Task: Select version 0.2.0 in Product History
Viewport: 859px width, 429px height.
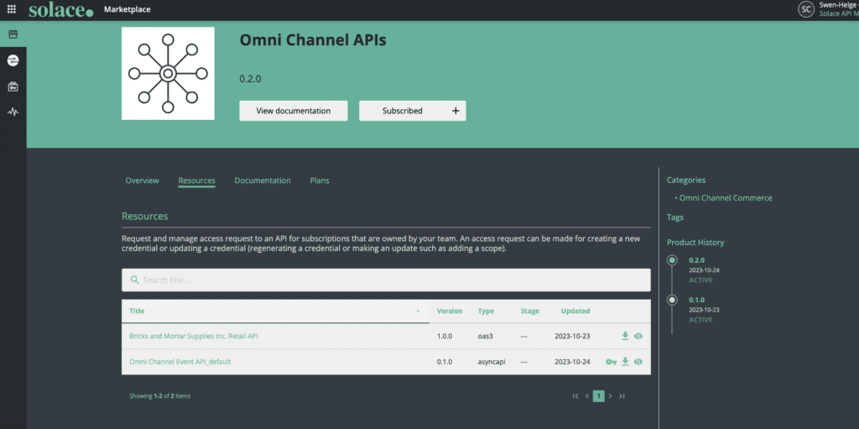Action: click(697, 260)
